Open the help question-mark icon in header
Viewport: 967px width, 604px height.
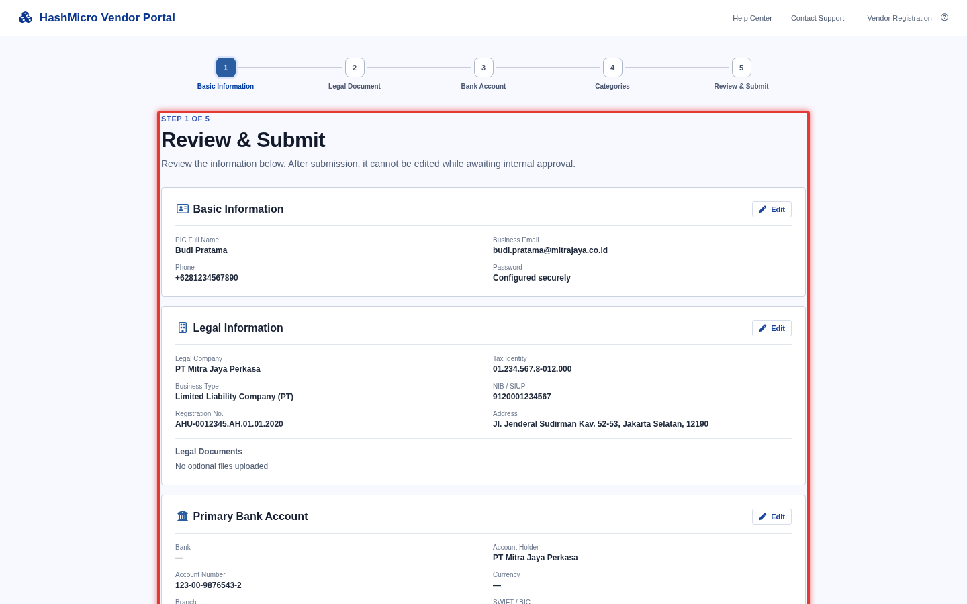click(x=944, y=17)
